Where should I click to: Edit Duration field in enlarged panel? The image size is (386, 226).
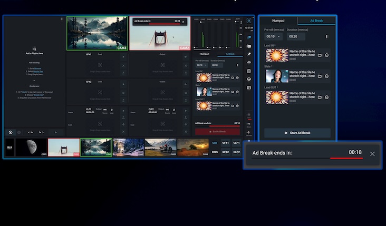tap(296, 36)
